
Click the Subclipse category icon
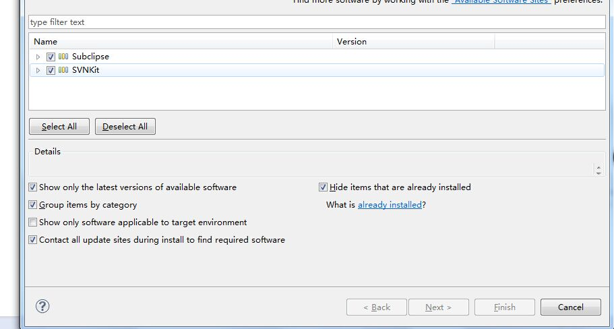pos(63,57)
